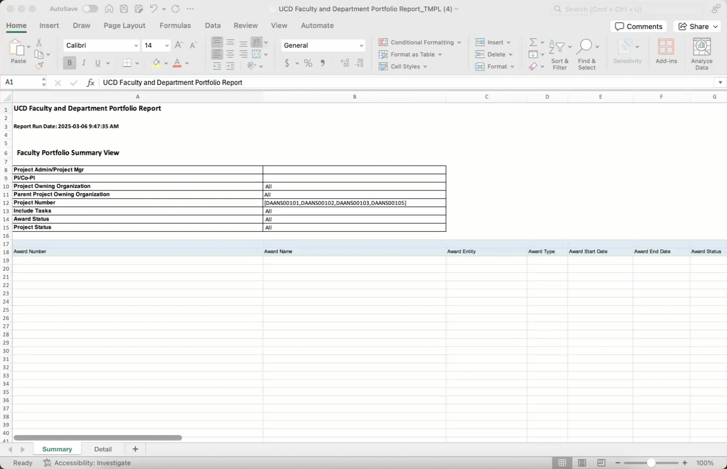Click the Comments button
The image size is (727, 469).
tap(638, 26)
